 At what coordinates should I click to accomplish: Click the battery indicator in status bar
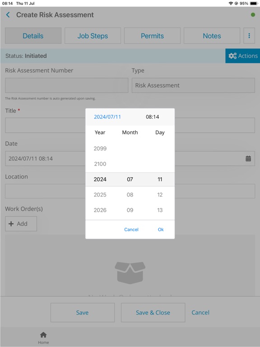point(254,3)
